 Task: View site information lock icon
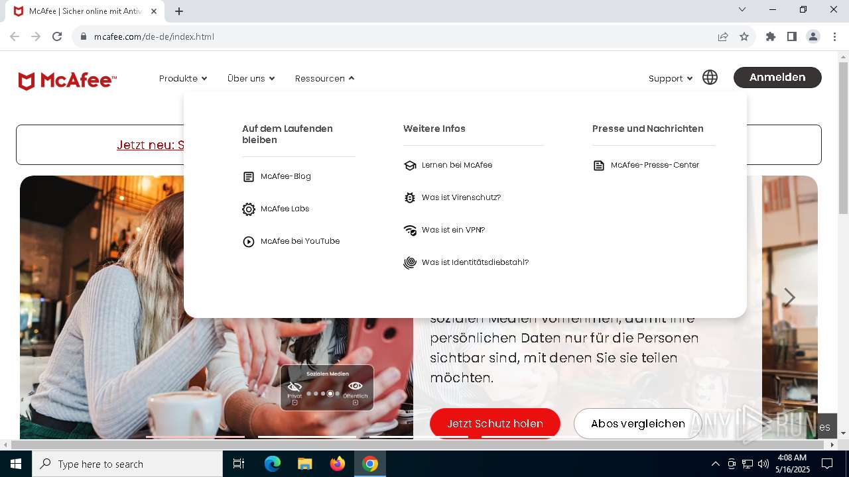coord(84,36)
